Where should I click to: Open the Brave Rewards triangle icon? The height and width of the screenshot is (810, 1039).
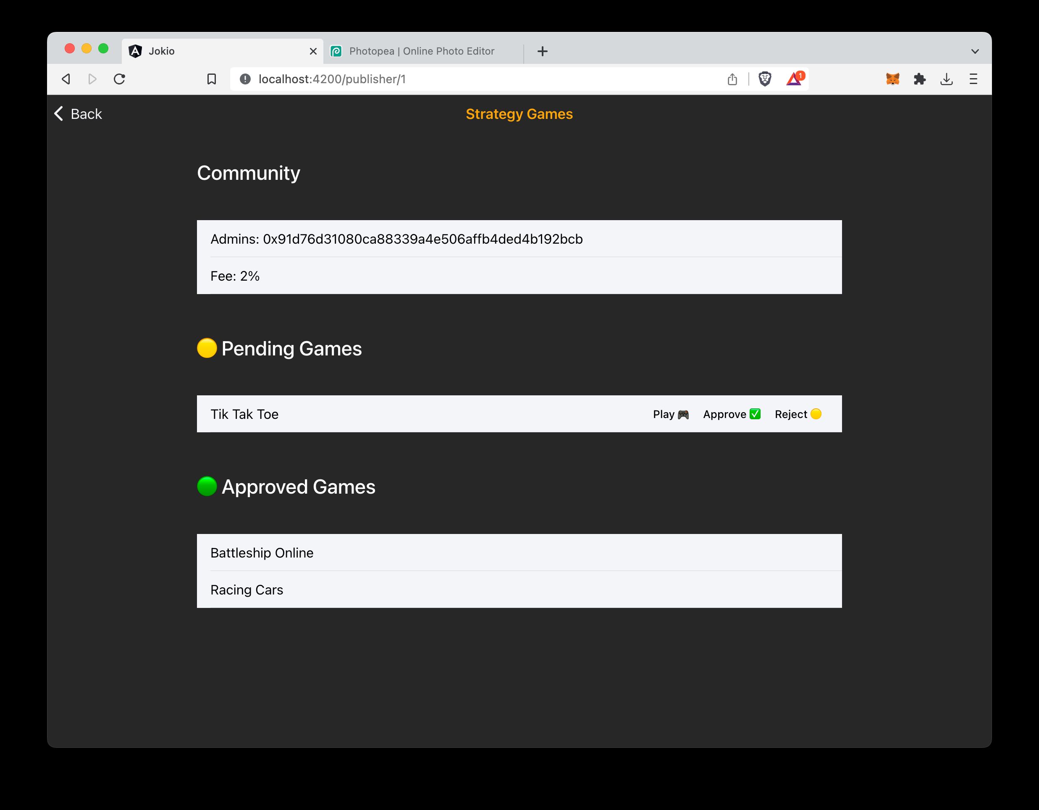(x=795, y=79)
